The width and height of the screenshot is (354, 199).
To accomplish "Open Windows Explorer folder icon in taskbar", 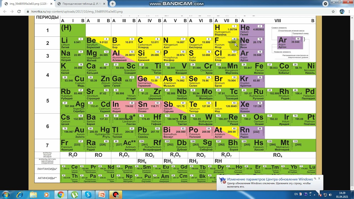I will pyautogui.click(x=33, y=195).
